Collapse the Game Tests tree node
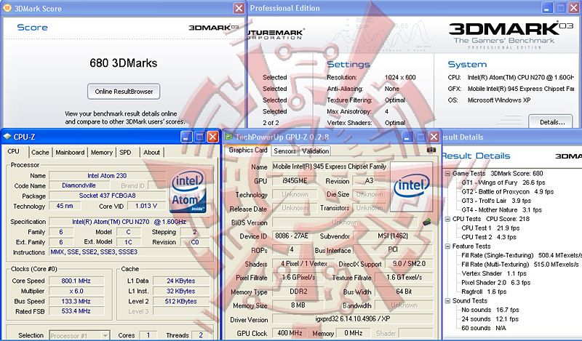 [447, 173]
